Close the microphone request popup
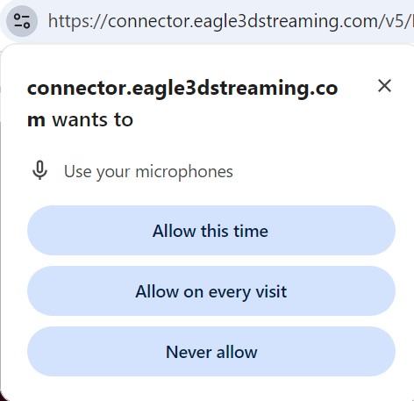 pyautogui.click(x=384, y=86)
